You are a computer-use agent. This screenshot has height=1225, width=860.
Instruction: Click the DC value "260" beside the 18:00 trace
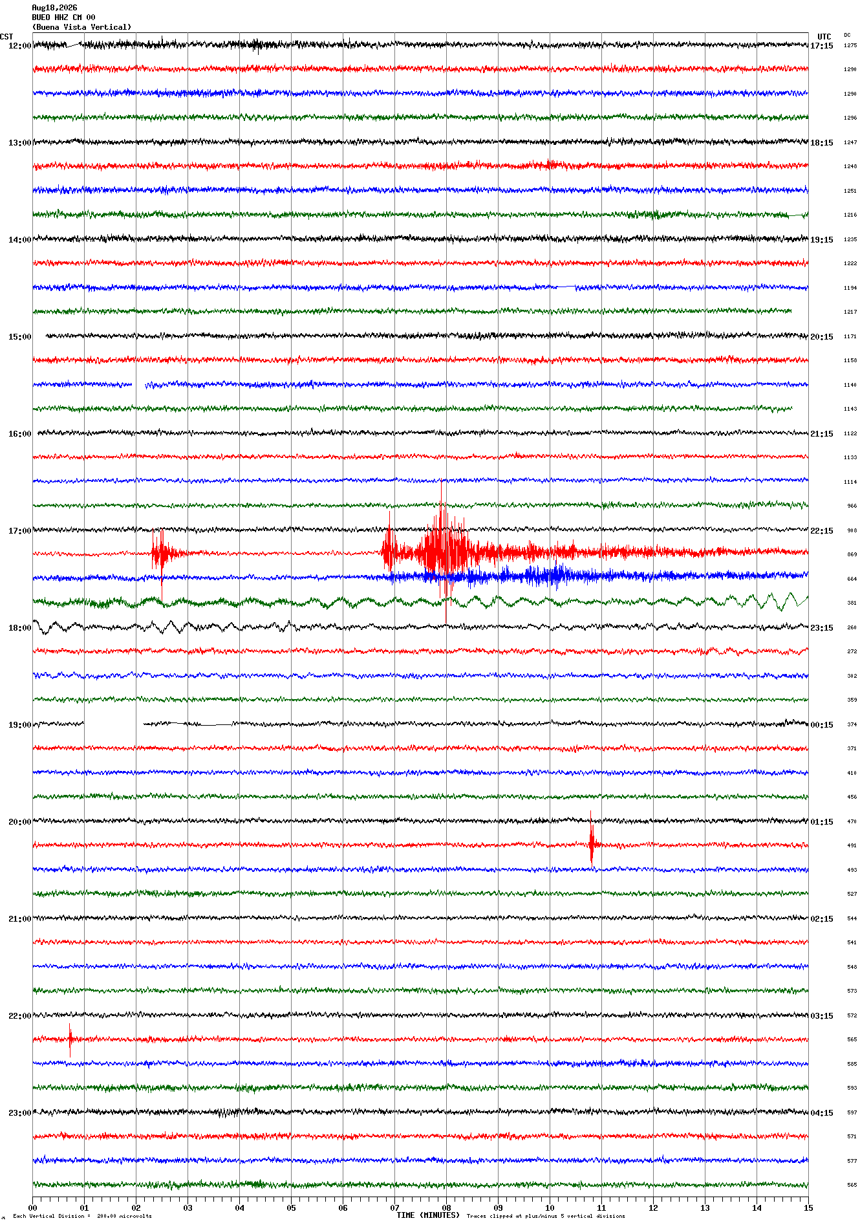pyautogui.click(x=852, y=627)
